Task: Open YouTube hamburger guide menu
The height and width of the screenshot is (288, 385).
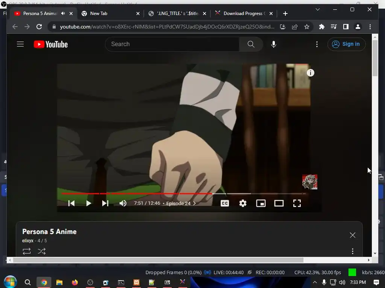Action: (20, 44)
